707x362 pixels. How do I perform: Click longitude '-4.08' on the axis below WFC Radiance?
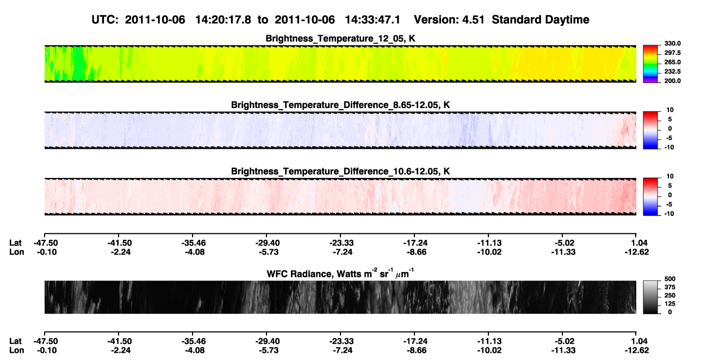194,350
